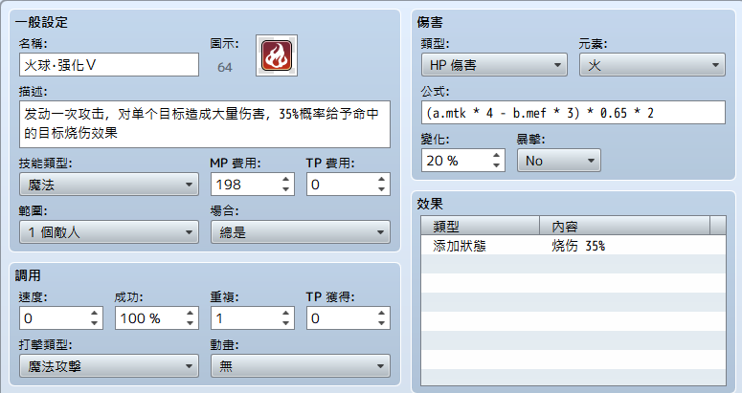Click the icon index number 64

225,68
